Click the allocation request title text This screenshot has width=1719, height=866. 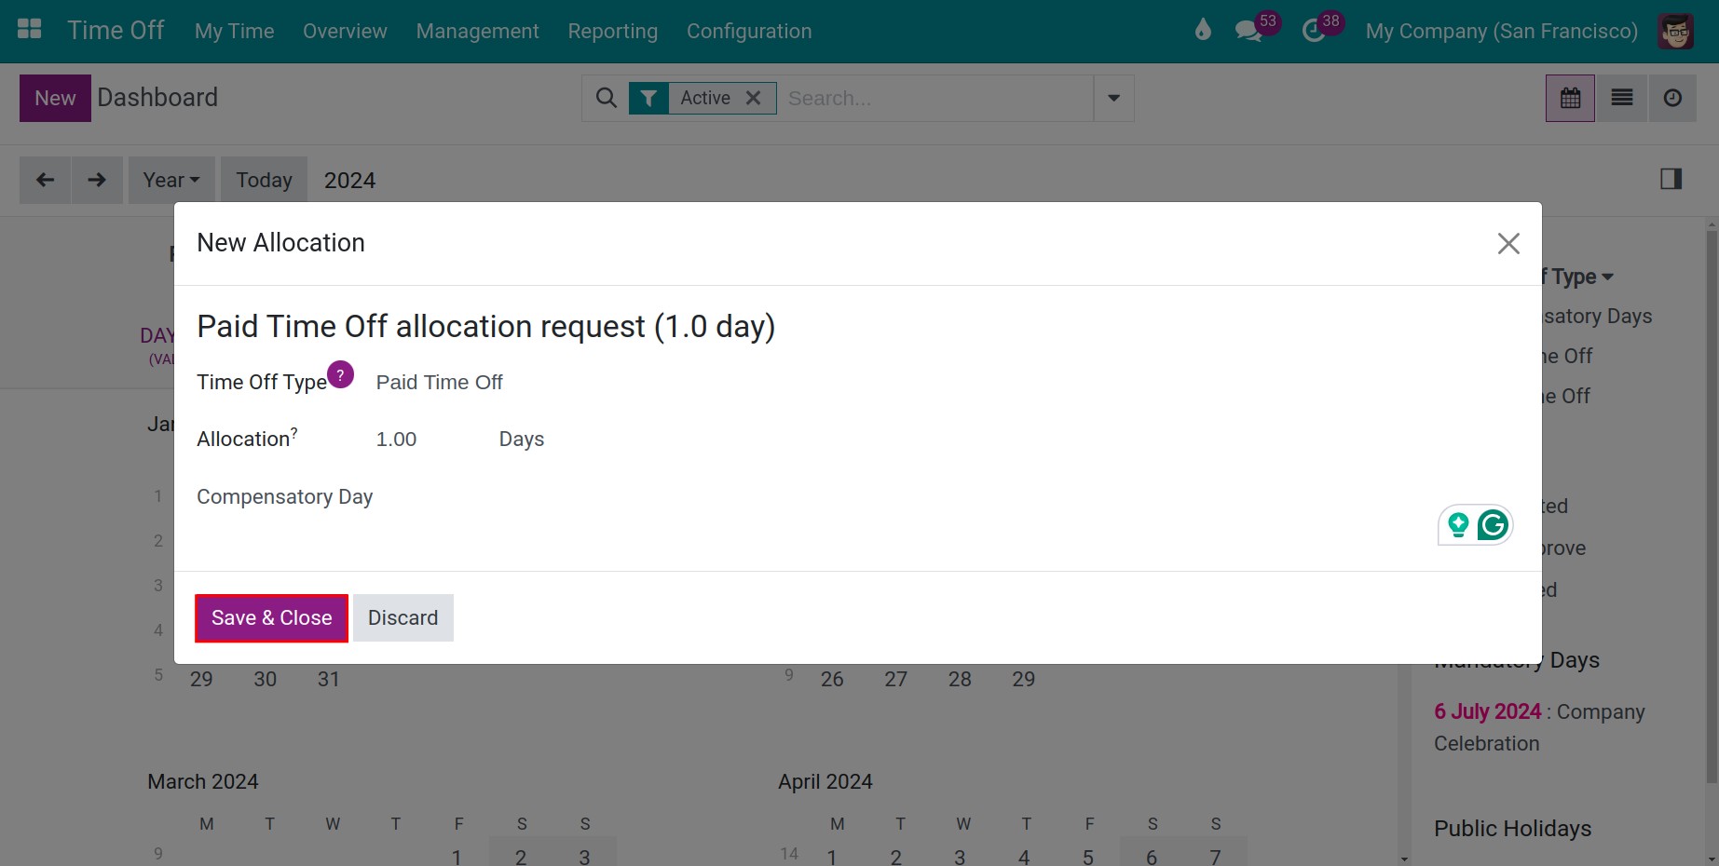[x=485, y=327]
